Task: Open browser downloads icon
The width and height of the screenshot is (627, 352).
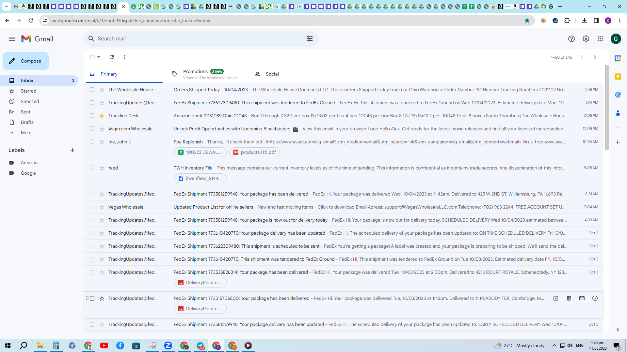Action: [585, 21]
